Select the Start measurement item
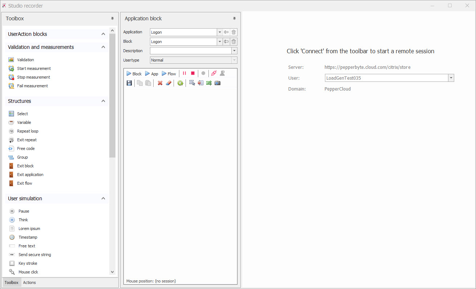 tap(29, 68)
